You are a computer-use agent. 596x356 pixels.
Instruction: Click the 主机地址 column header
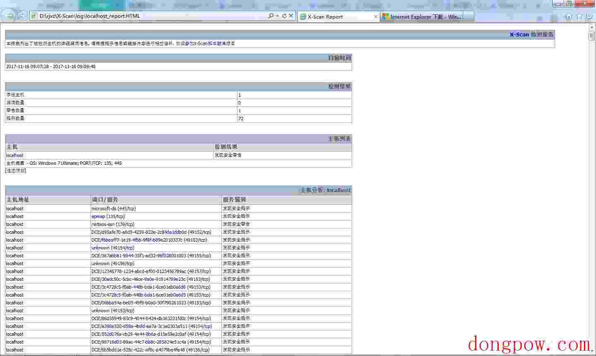(17, 199)
